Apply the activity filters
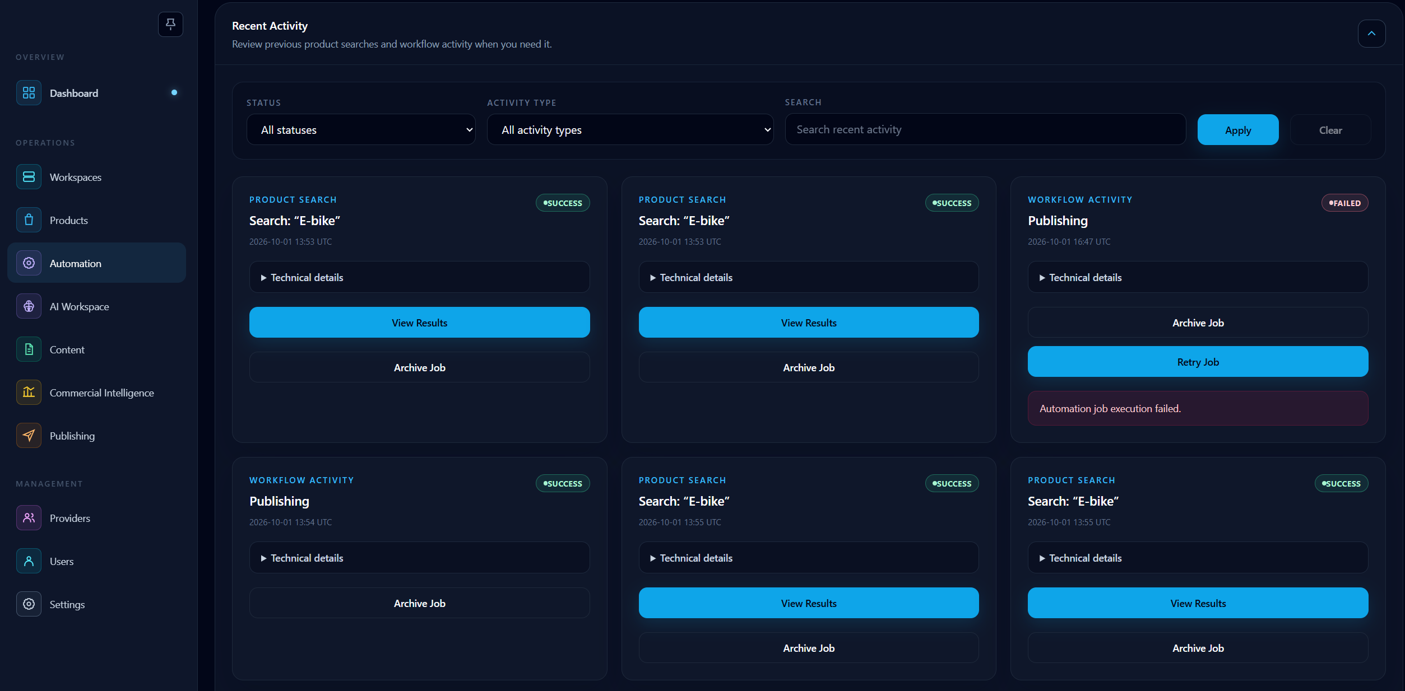The width and height of the screenshot is (1405, 691). [1238, 130]
